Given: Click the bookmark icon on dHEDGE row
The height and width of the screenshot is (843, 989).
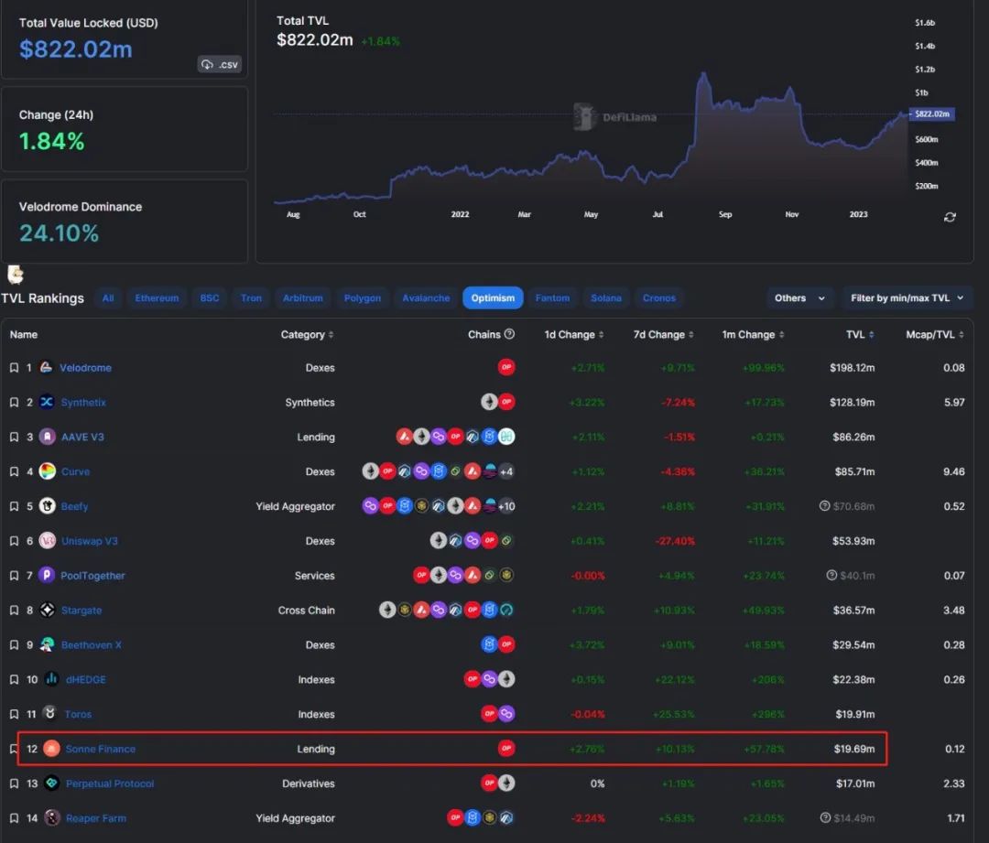Looking at the screenshot, I should point(14,680).
